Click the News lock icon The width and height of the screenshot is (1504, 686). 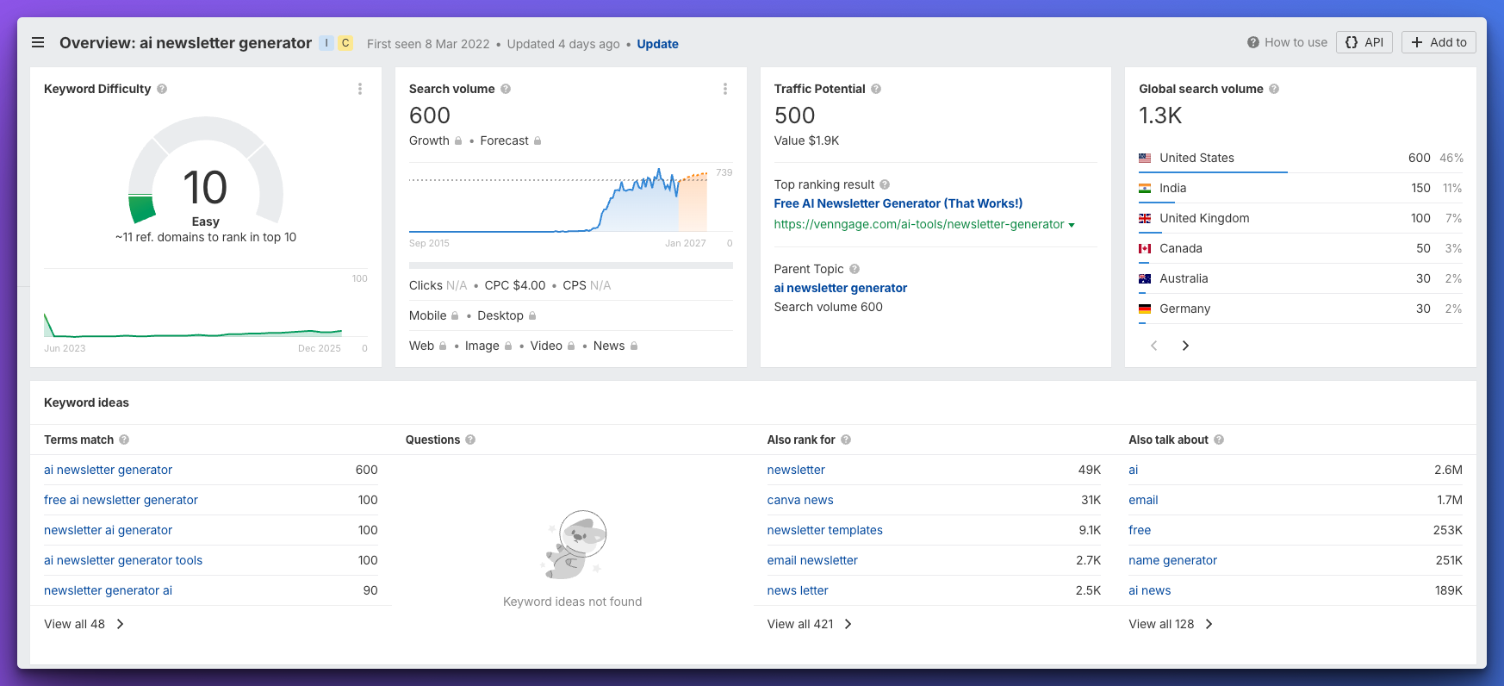click(x=634, y=346)
